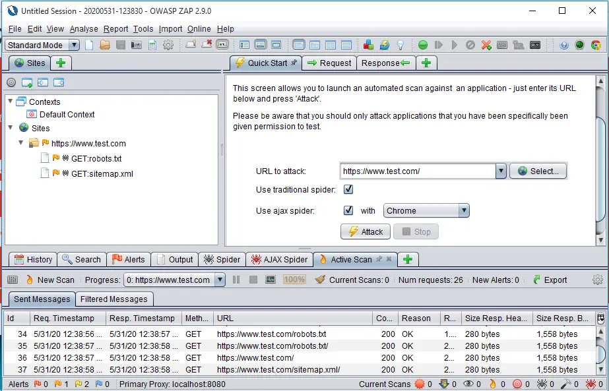Collapse the Sites tree node
The image size is (609, 391).
(x=11, y=127)
